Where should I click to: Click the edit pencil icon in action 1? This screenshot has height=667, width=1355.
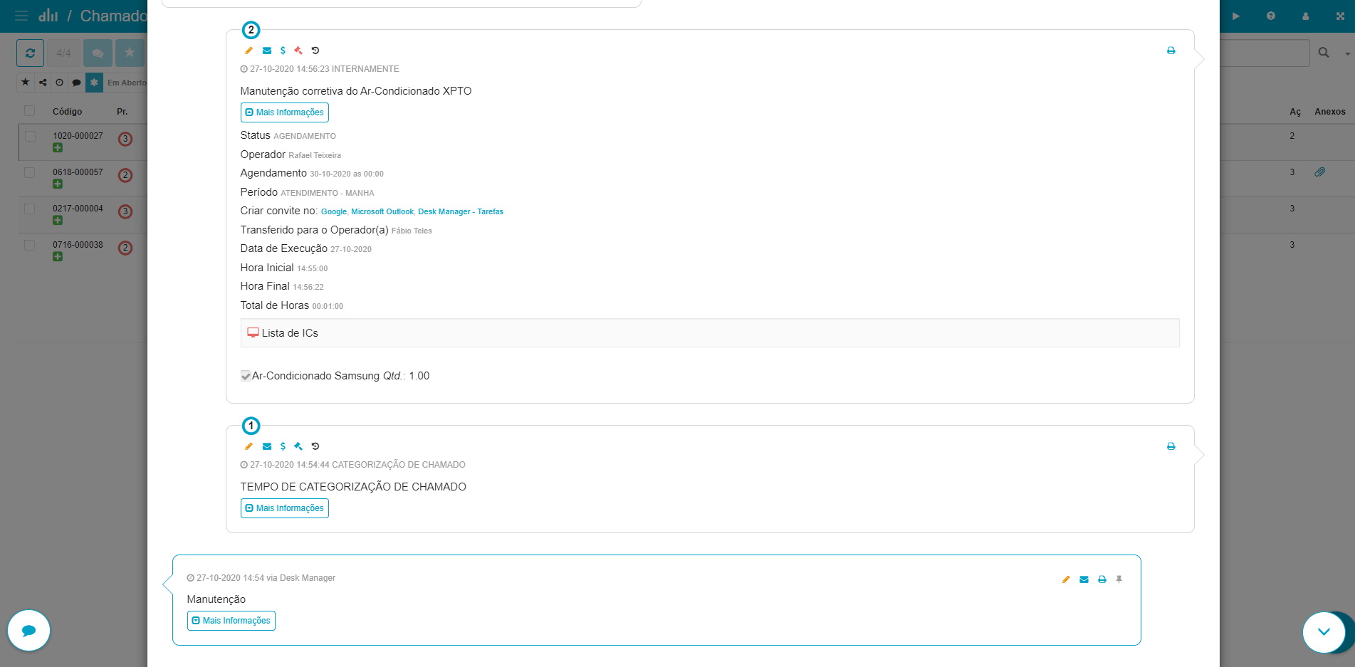tap(248, 446)
